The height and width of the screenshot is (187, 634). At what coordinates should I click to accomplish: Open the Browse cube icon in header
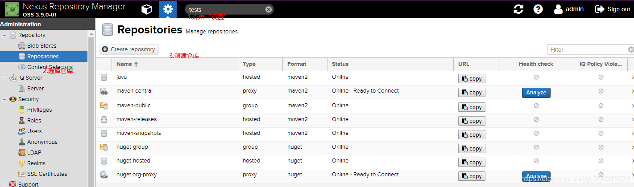pos(146,9)
